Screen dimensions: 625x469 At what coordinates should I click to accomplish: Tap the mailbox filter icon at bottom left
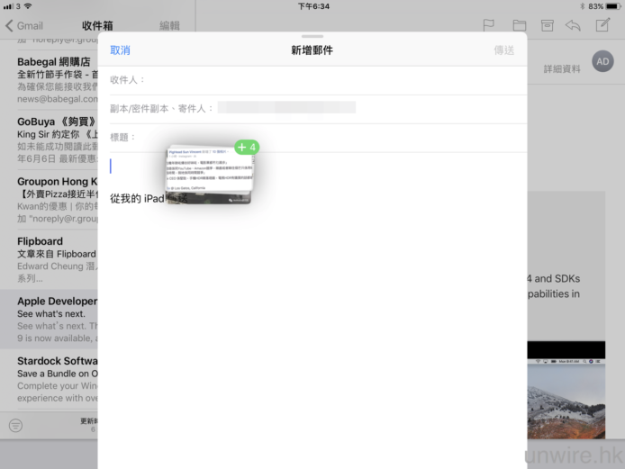15,425
